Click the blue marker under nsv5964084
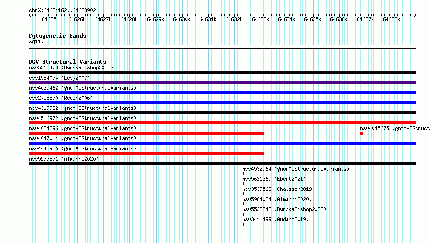This screenshot has width=430, height=243. (x=243, y=204)
